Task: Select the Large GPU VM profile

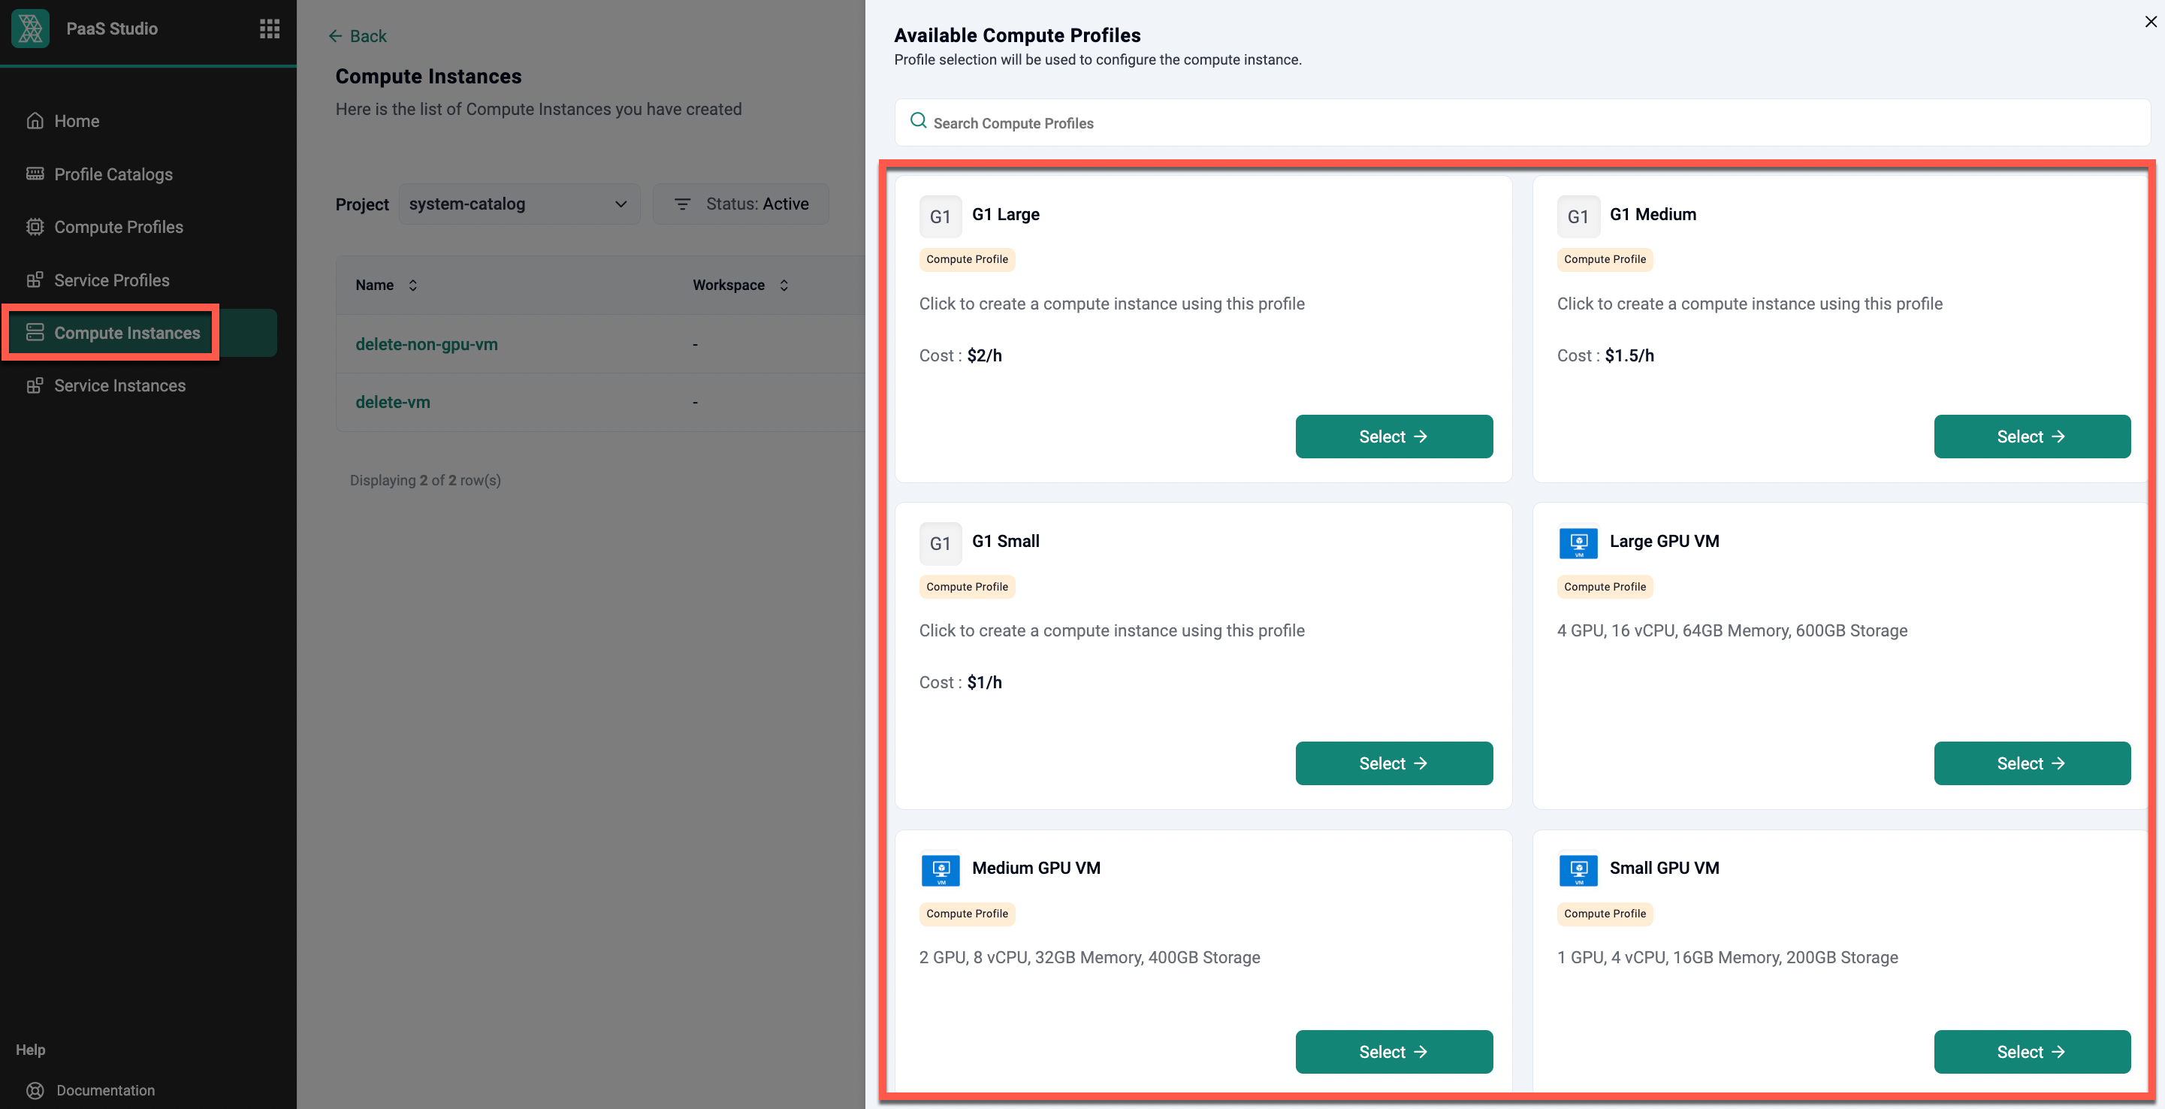Action: (x=2031, y=763)
